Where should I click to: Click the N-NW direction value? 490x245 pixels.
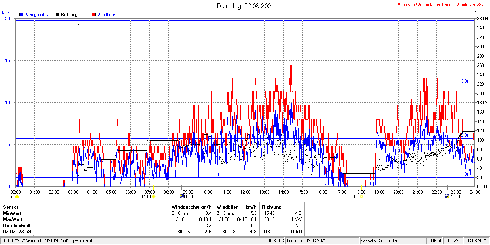[x=296, y=219]
